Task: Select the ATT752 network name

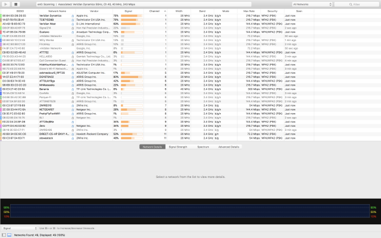Action: pyautogui.click(x=44, y=52)
